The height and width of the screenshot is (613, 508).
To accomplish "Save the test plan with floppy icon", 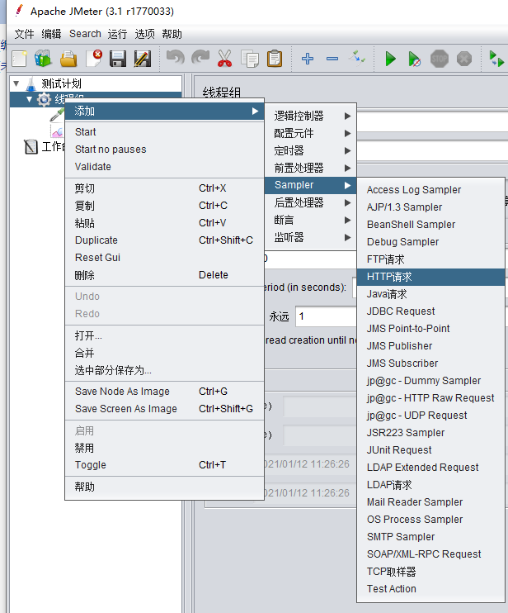I will click(x=118, y=59).
